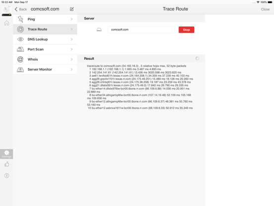Click hop 7 line with 66.109.6.88
Viewport: 274px width, 206px height.
[138, 90]
